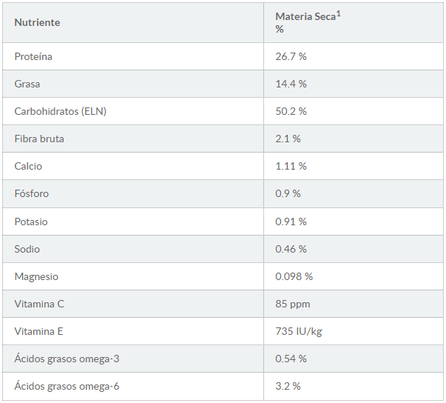This screenshot has height=403, width=446.
Task: Click the 0.46 % sodium value
Action: (291, 249)
